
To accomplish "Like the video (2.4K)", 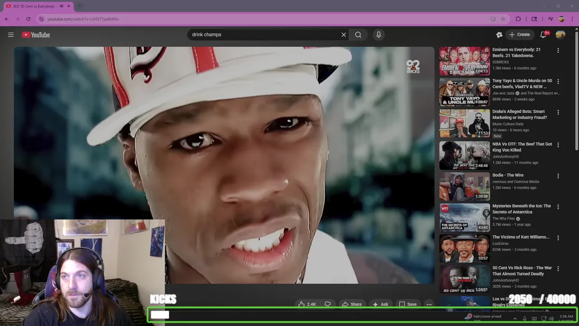I will click(307, 304).
